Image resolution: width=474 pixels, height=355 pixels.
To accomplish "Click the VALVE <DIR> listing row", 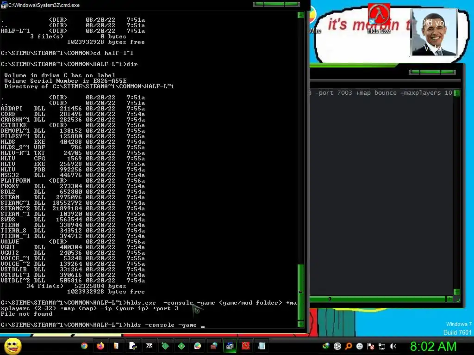I will click(x=73, y=241).
